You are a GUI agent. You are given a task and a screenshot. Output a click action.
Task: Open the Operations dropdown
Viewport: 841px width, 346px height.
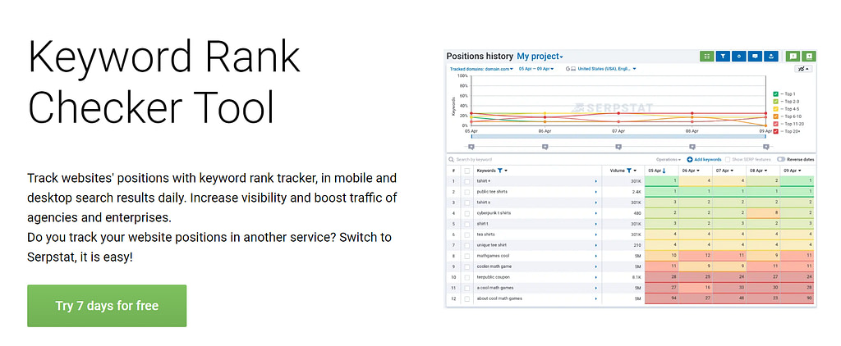(669, 160)
